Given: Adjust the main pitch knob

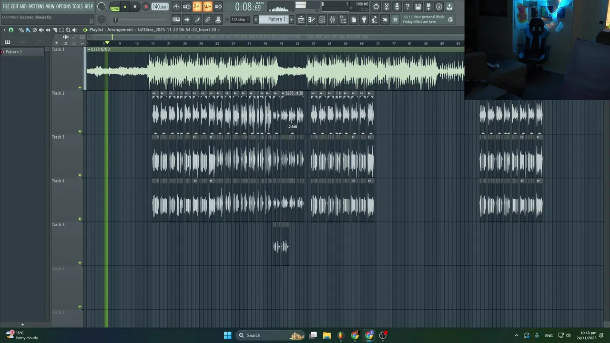Looking at the screenshot, I should (102, 20).
